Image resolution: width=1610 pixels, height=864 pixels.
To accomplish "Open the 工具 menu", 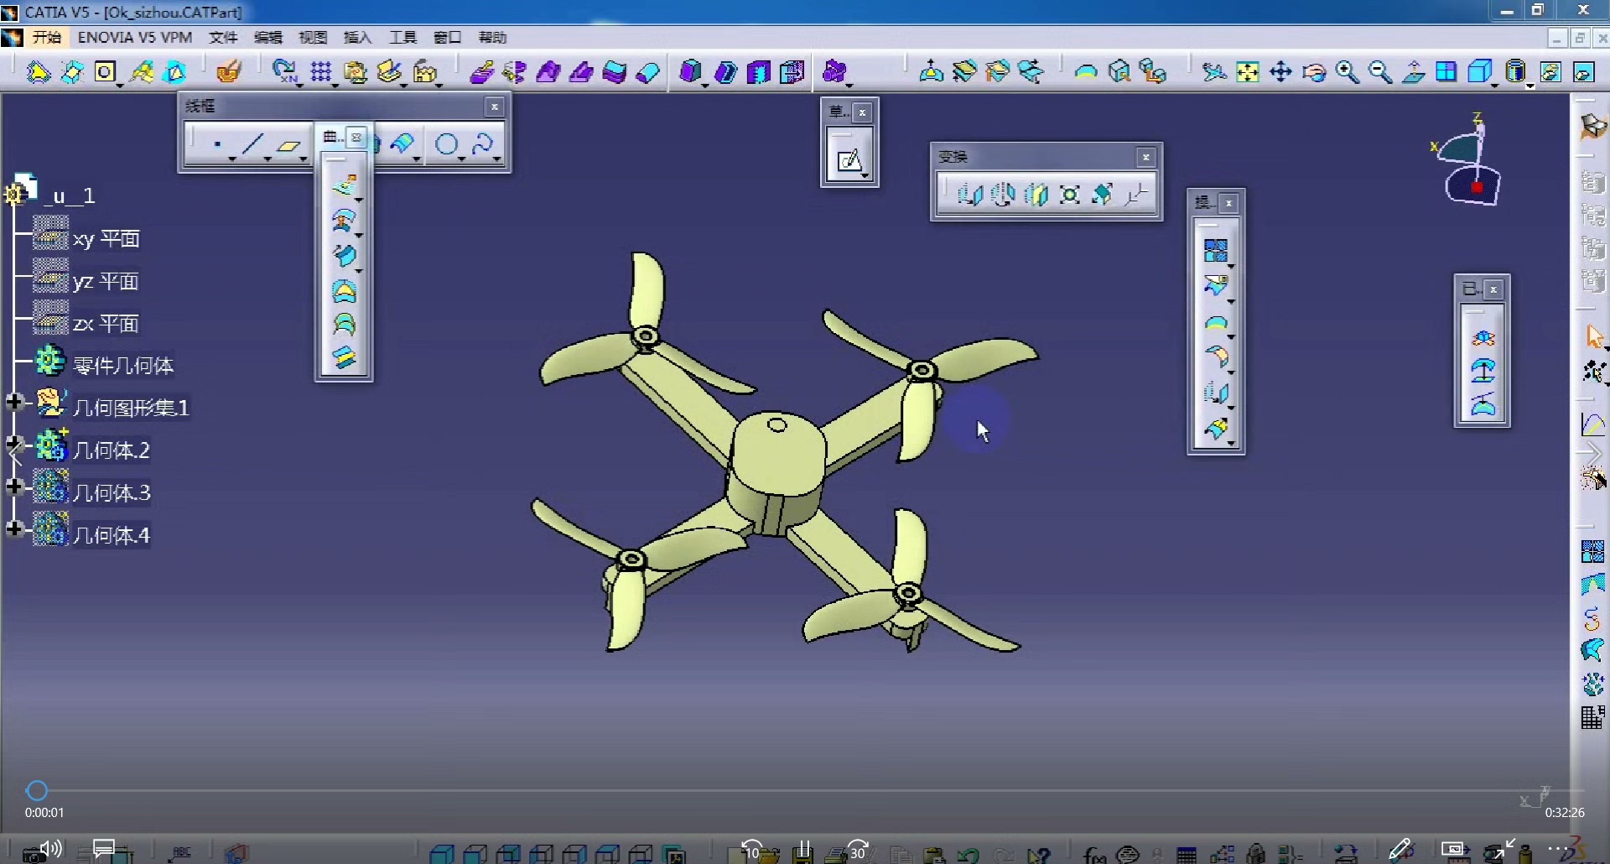I will click(x=402, y=38).
